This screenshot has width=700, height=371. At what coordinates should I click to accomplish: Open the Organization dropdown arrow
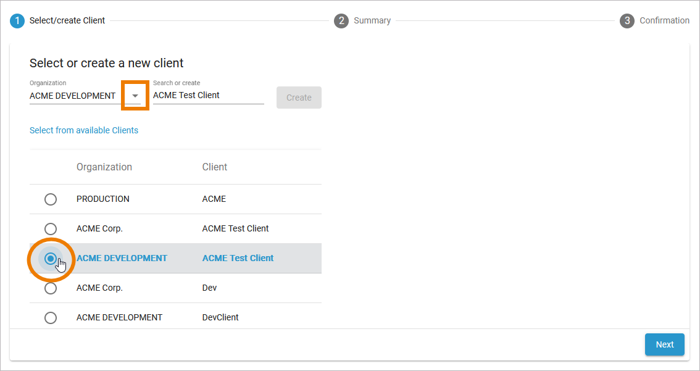135,96
